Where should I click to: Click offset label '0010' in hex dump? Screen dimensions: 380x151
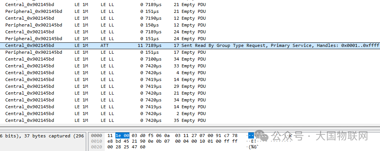coord(96,141)
